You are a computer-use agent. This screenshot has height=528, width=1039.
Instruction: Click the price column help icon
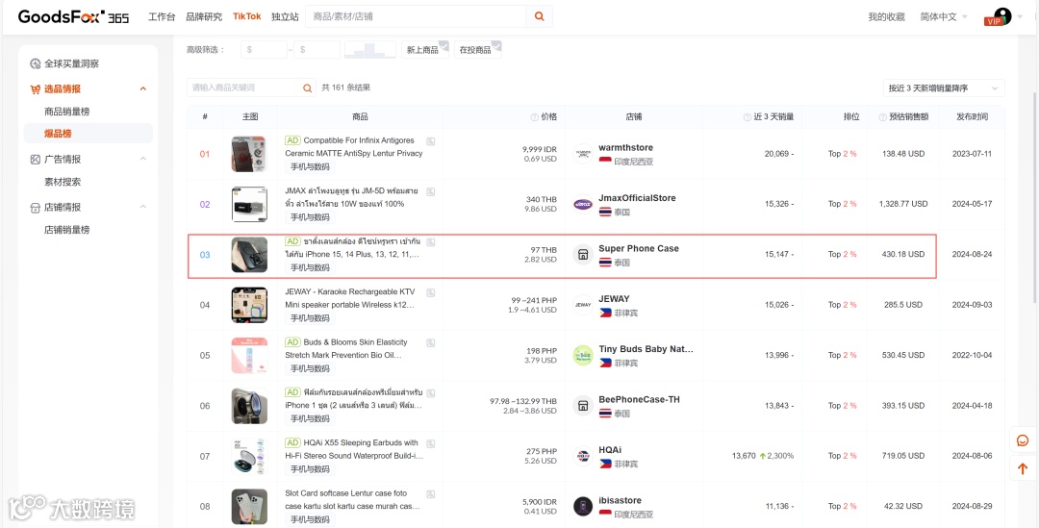click(534, 117)
